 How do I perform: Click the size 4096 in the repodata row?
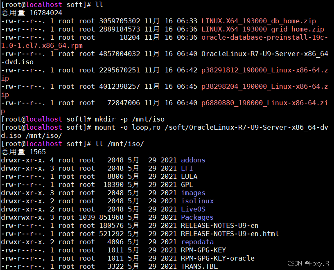click(x=115, y=242)
